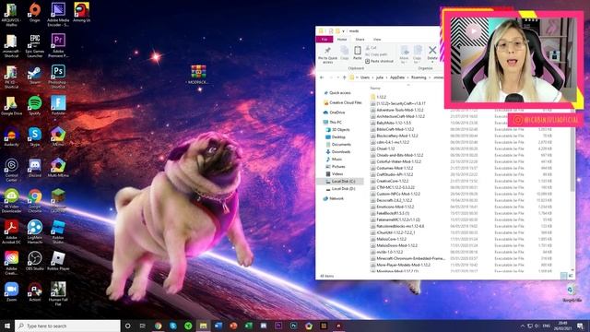Viewport: 590px width, 332px height.
Task: Select the MODPACK archive on desktop
Action: [x=198, y=74]
